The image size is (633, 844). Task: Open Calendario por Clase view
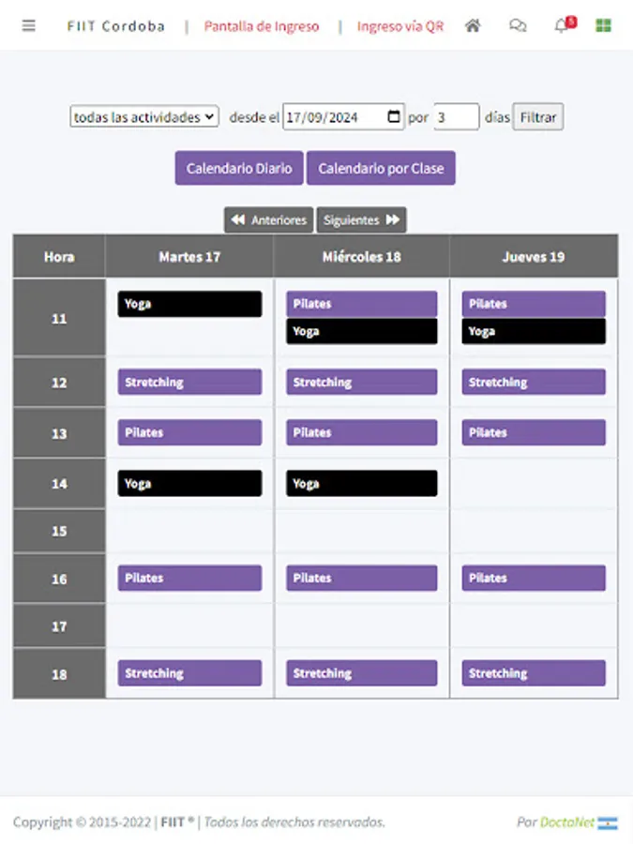[382, 168]
